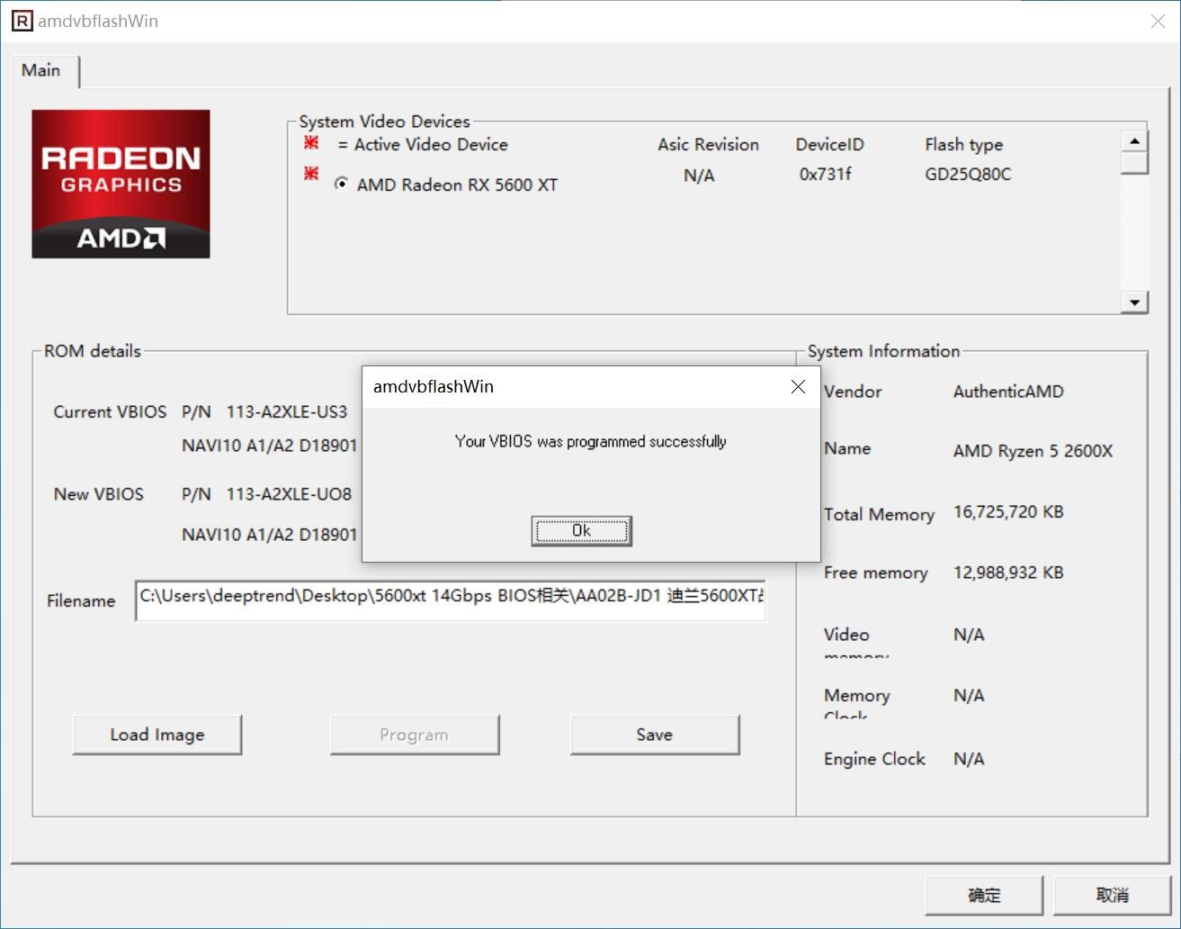
Task: Close the main amdvbflashWin window
Action: pos(1158,22)
